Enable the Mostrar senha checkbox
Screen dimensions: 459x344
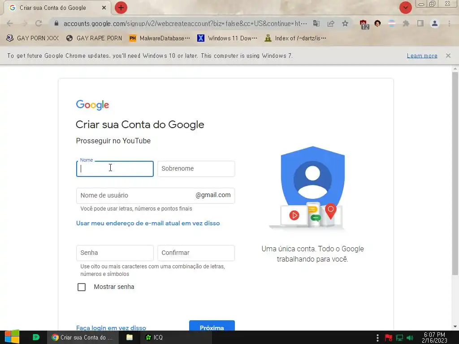pyautogui.click(x=82, y=287)
